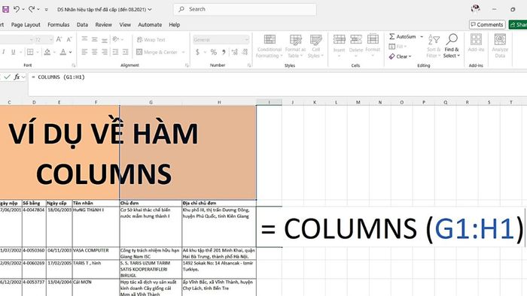Click the Redo arrow icon

tap(32, 9)
